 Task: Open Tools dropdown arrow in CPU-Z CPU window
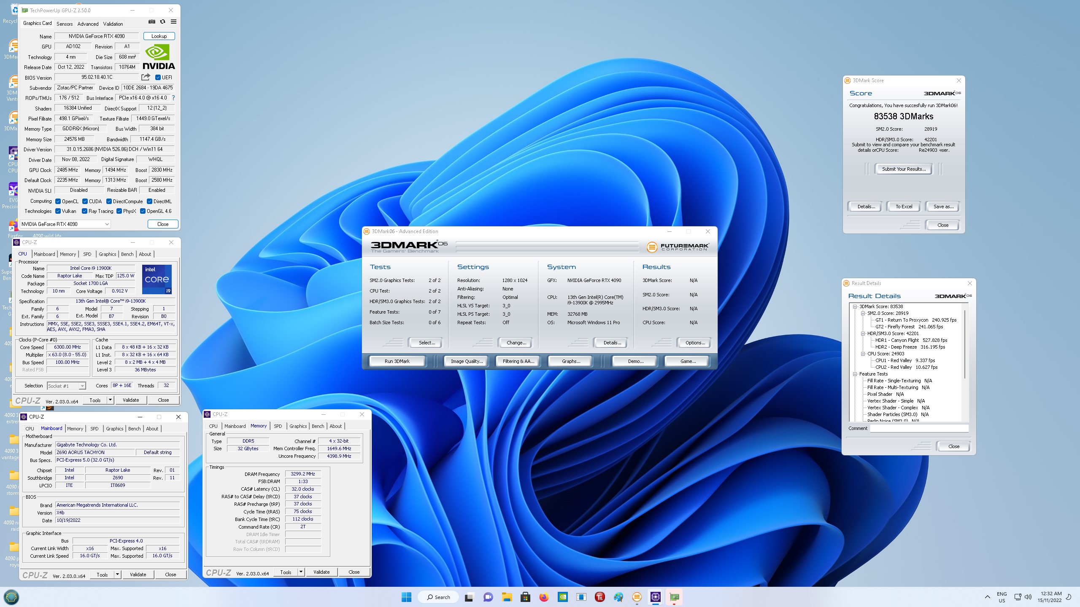pyautogui.click(x=111, y=400)
